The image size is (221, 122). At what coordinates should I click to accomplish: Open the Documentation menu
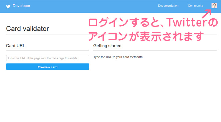coord(168,5)
